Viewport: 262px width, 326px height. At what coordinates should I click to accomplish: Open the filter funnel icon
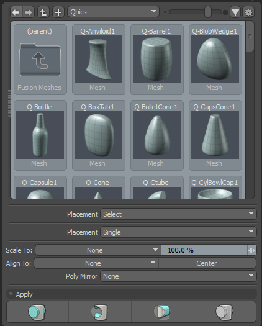[235, 12]
